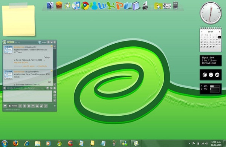Send tweet with the checkmark button
This screenshot has width=226, height=147.
[x=55, y=100]
